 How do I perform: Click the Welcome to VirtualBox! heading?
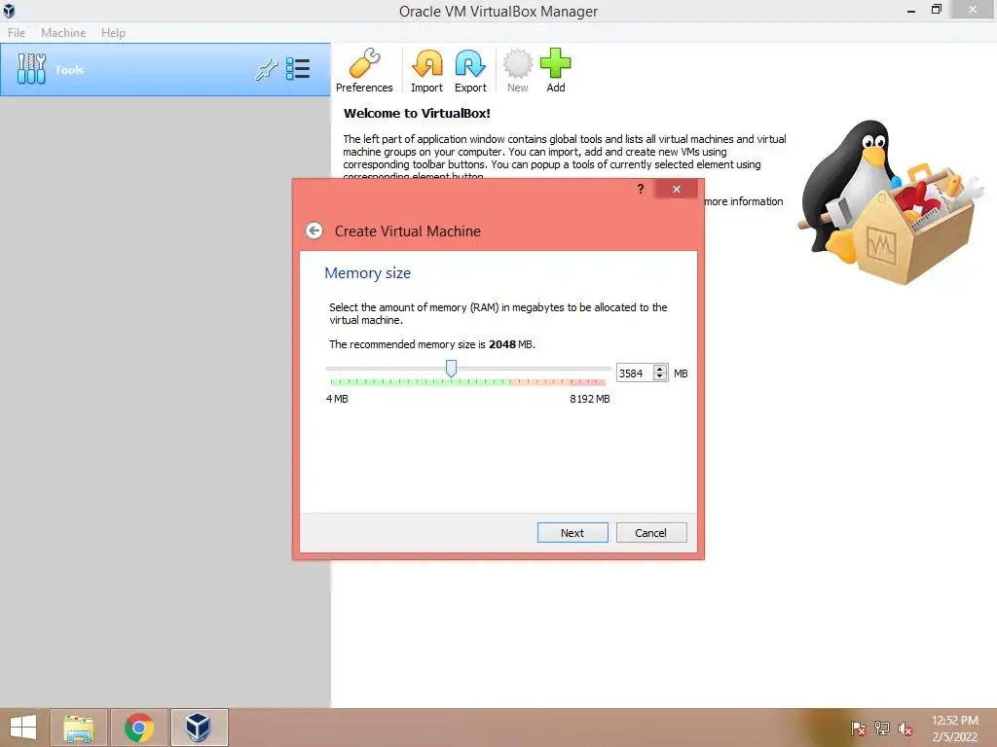pyautogui.click(x=417, y=114)
